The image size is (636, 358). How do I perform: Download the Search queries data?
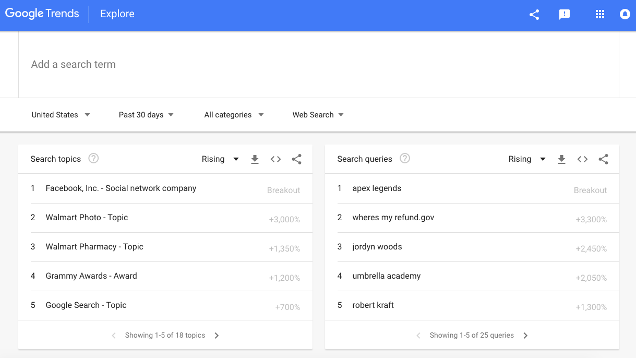coord(561,159)
